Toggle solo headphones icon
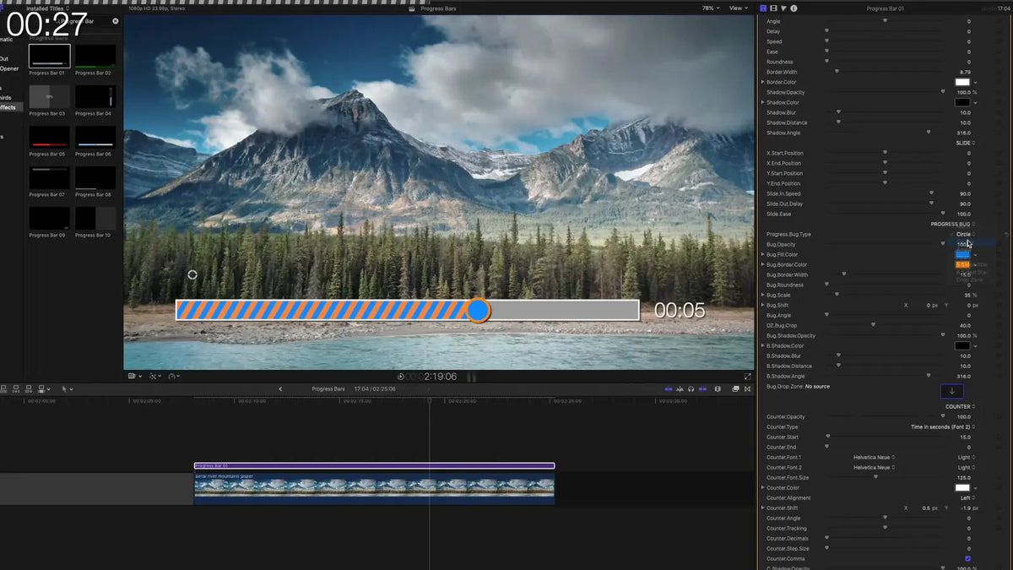Screen dimensions: 1013x570 pos(691,388)
